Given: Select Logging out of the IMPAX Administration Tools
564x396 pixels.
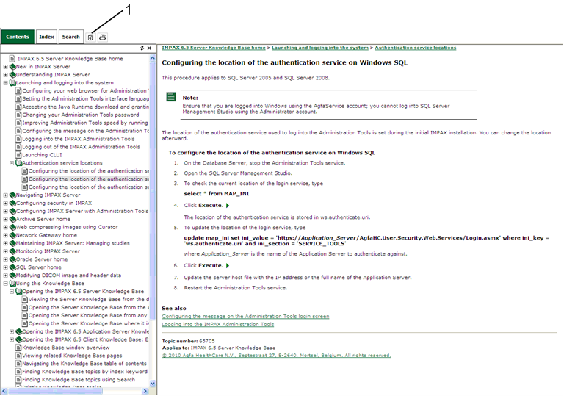Looking at the screenshot, I should click(81, 147).
